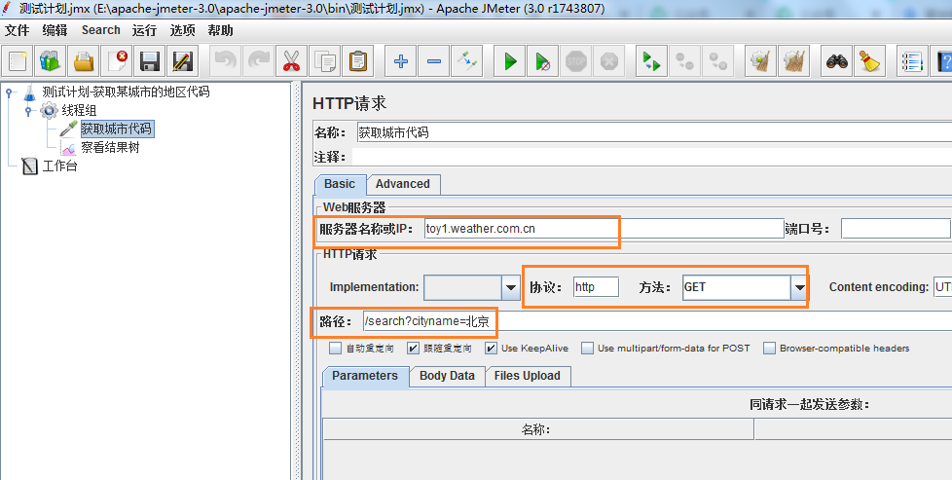Click the New test plan icon
Image resolution: width=952 pixels, height=480 pixels.
click(18, 60)
